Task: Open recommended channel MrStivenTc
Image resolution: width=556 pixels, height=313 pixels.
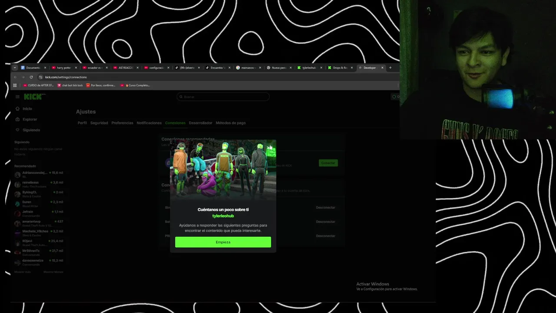Action: tap(39, 253)
